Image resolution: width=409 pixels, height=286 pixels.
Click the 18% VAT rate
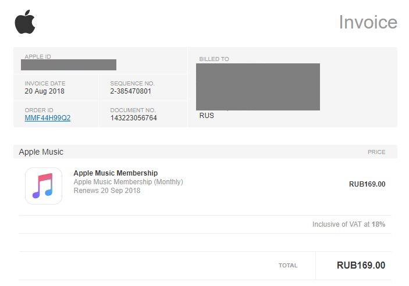tap(378, 224)
